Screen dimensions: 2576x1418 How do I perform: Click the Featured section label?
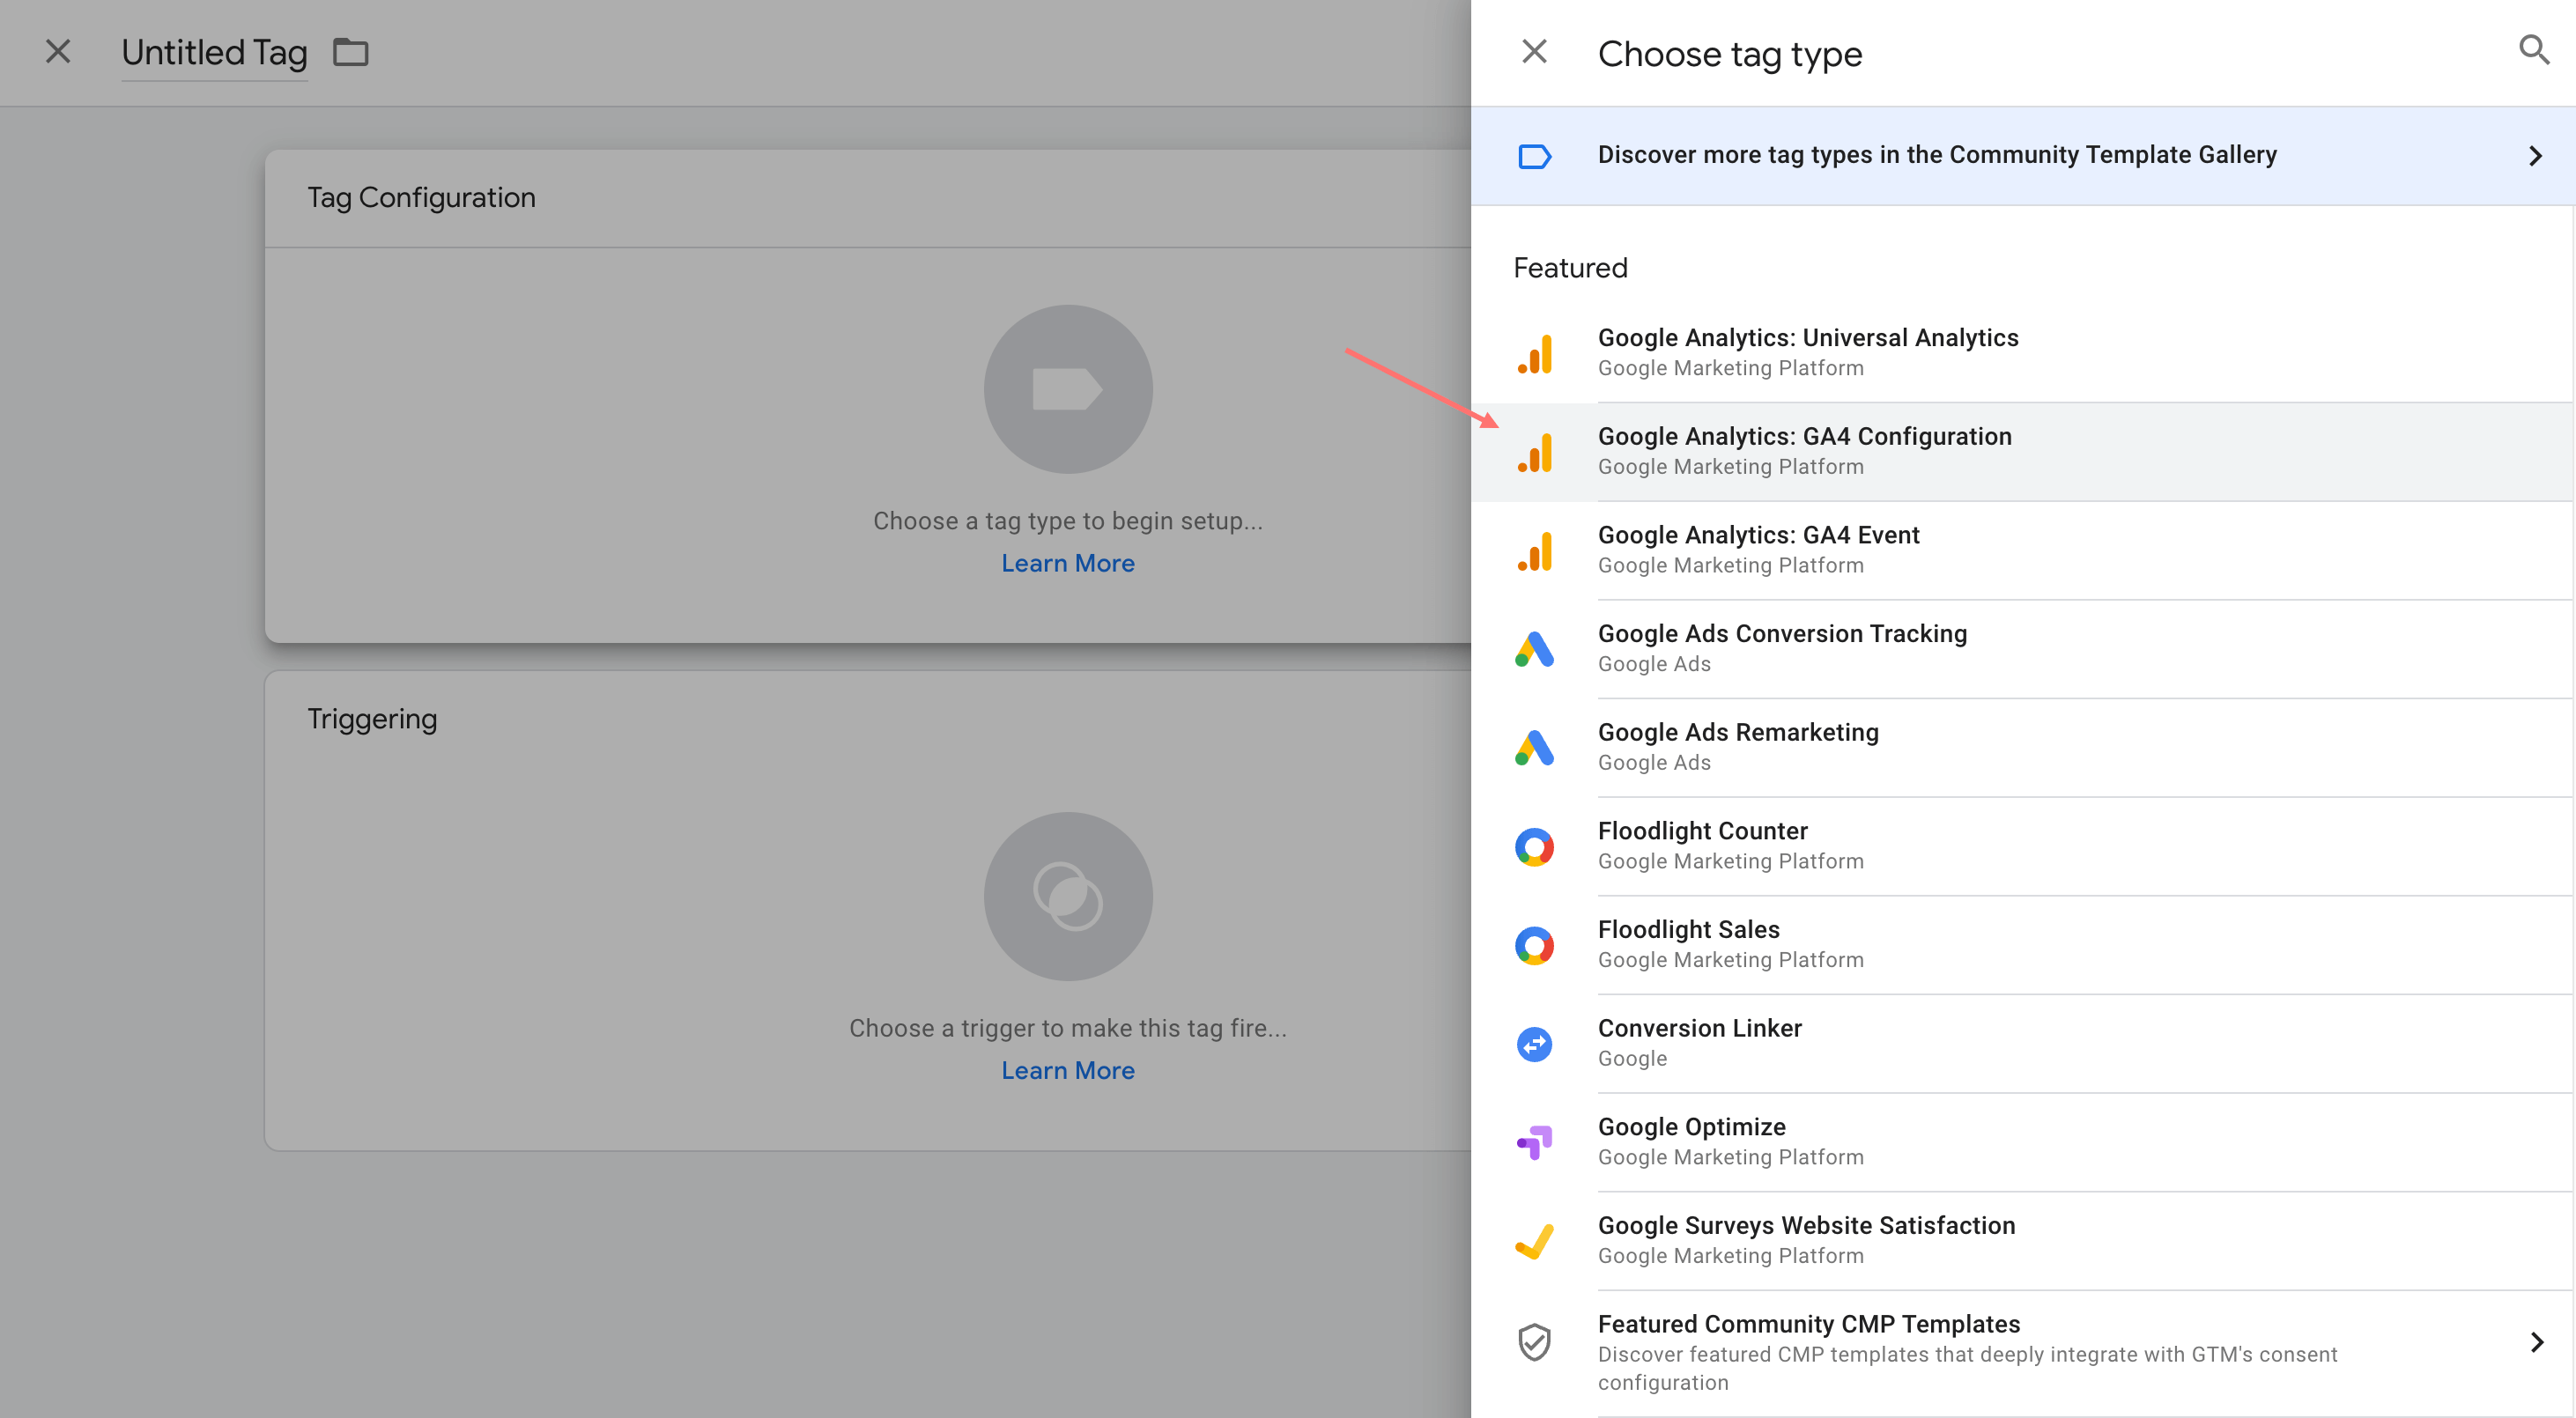click(x=1570, y=268)
